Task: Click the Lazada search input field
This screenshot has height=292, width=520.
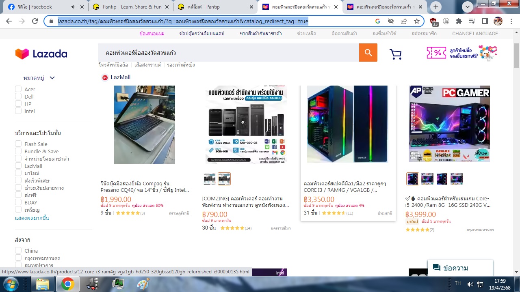Action: 228,53
